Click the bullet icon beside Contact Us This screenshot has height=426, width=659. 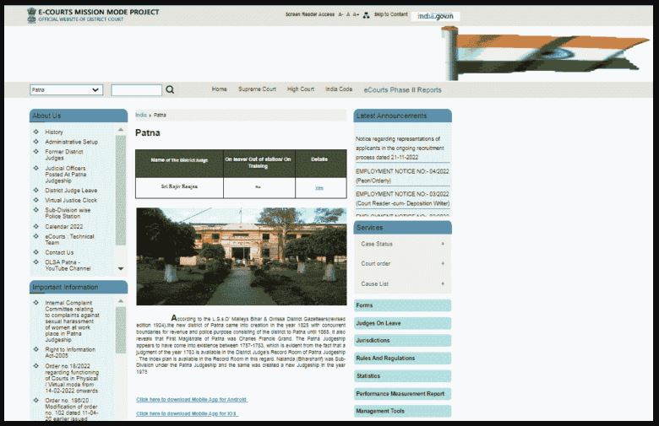[x=35, y=252]
